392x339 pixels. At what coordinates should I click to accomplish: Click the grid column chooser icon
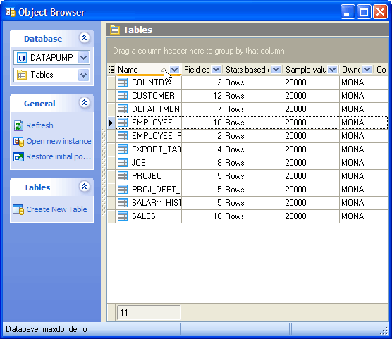tap(111, 69)
